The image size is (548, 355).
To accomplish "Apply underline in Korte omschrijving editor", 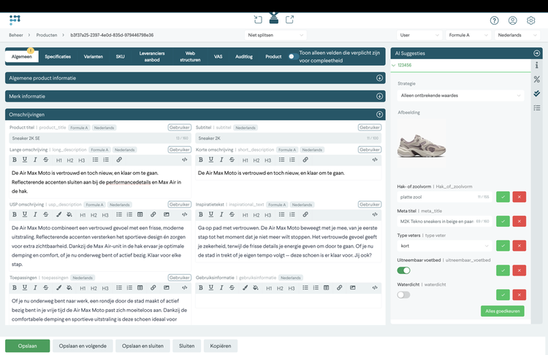I will [211, 160].
